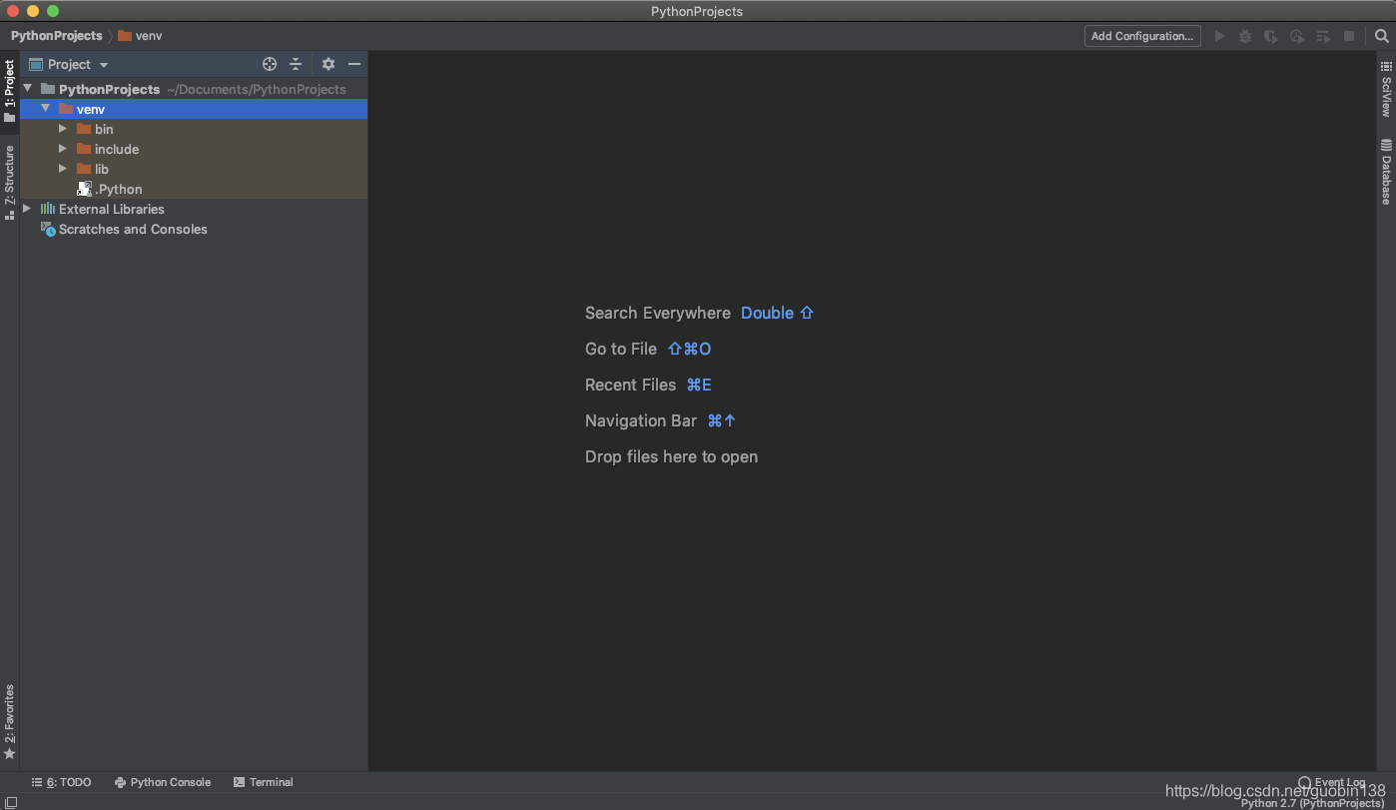Expand the include folder arrow
The height and width of the screenshot is (810, 1396).
[x=63, y=149]
